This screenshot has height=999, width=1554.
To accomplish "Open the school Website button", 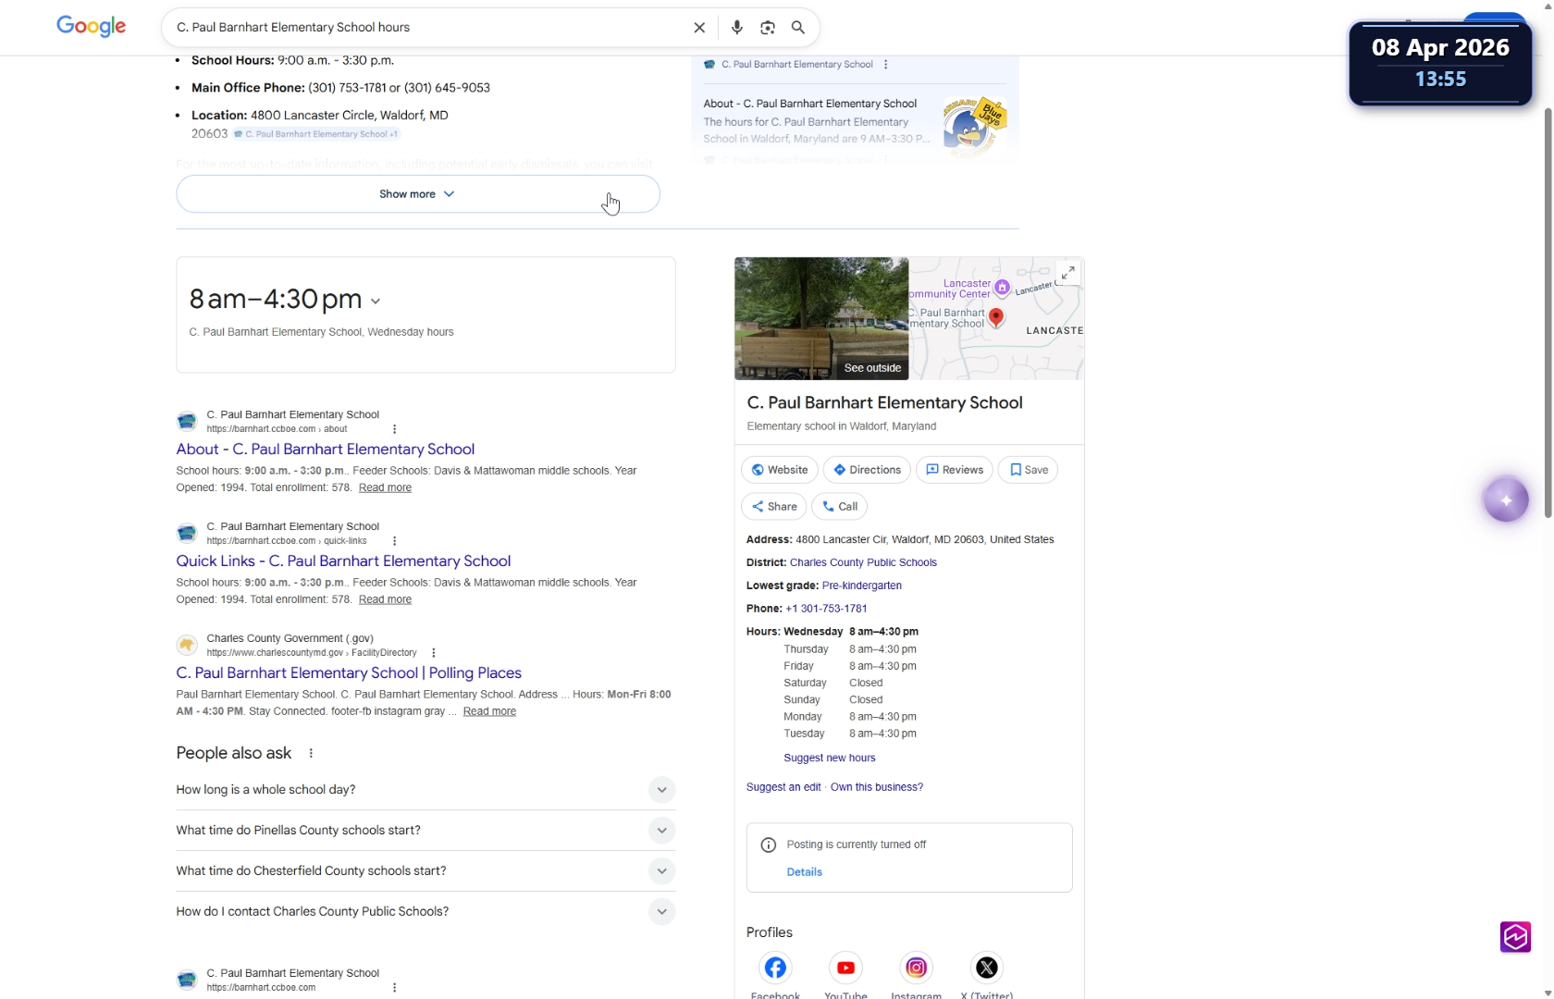I will click(x=780, y=470).
